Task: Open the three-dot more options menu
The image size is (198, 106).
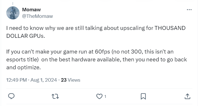Action: tap(189, 10)
